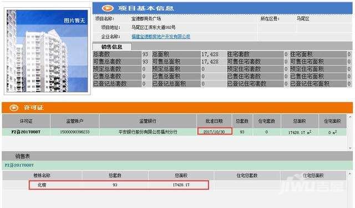Click the 许可证 column header
This screenshot has height=208, width=355.
click(26, 121)
